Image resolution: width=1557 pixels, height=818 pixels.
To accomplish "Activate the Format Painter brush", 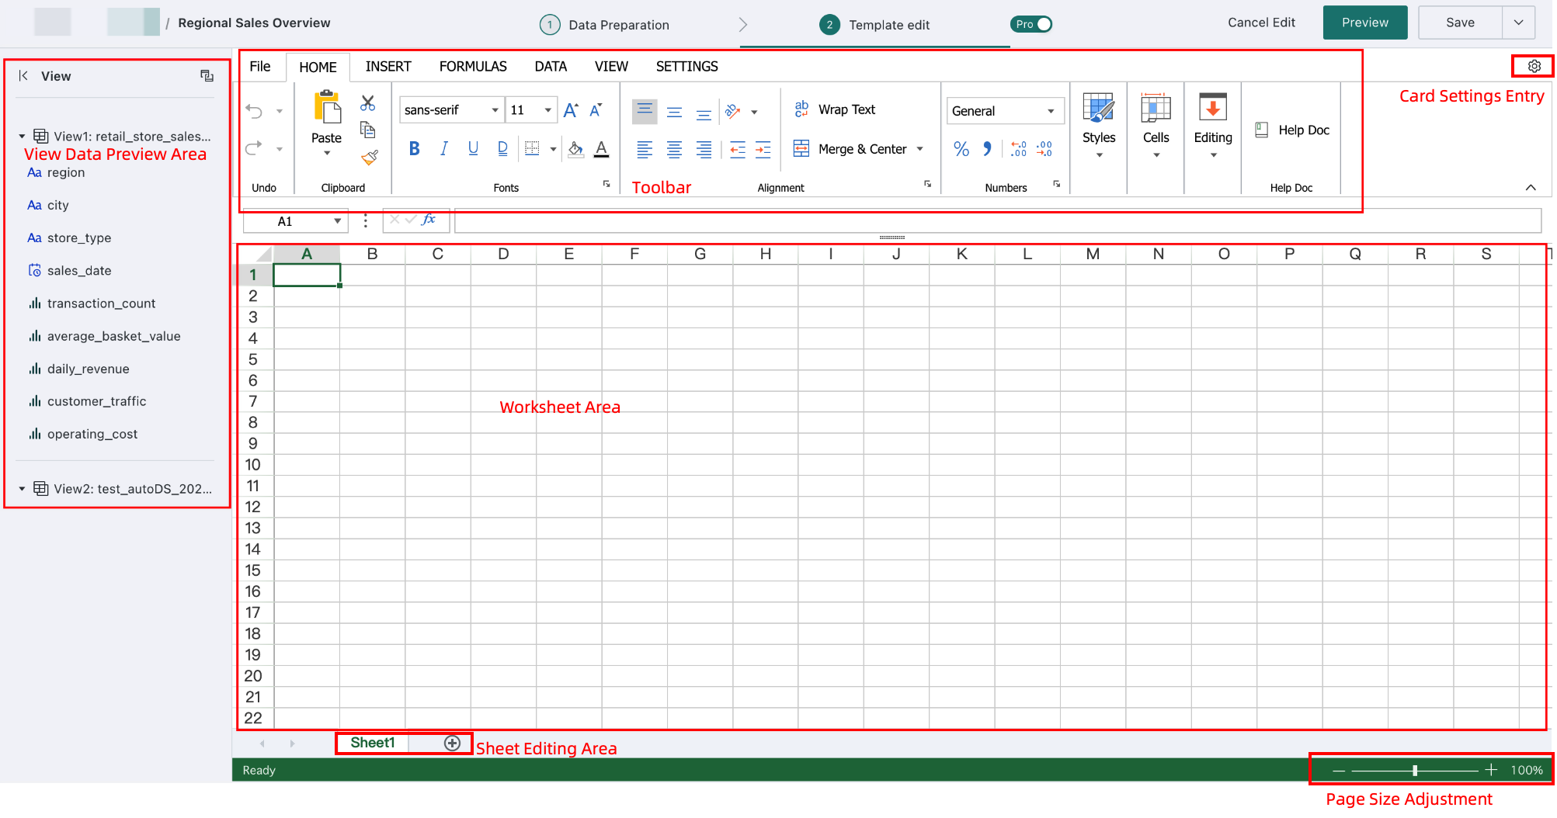I will (x=370, y=158).
